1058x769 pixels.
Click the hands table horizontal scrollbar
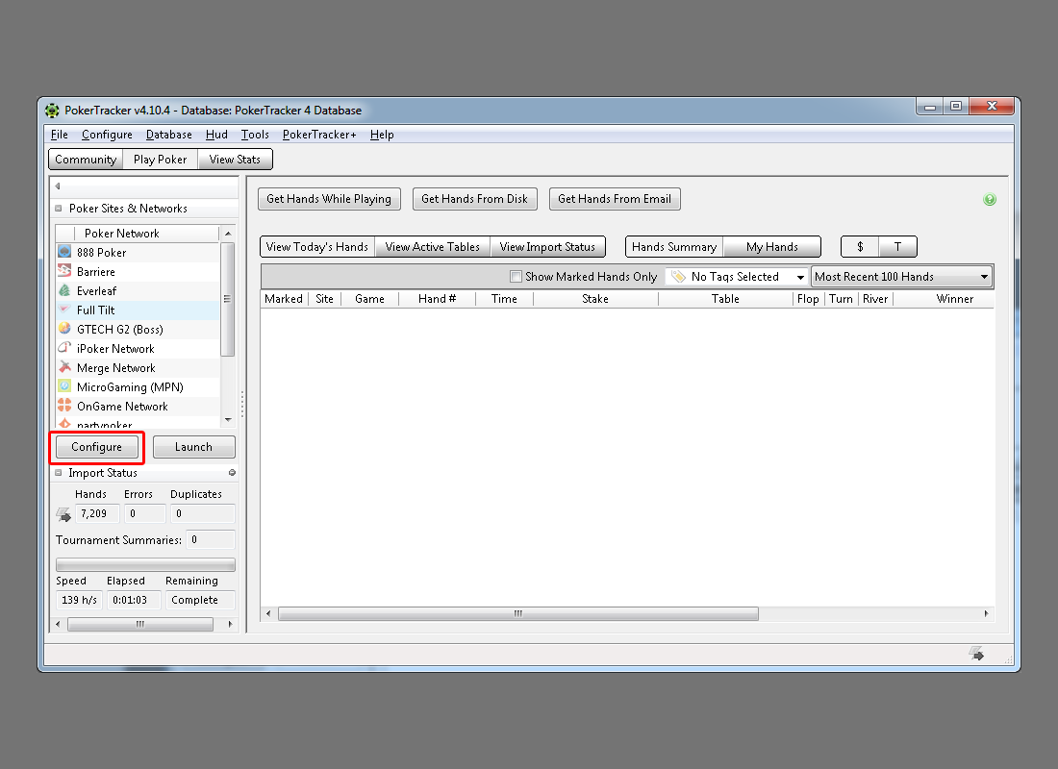[517, 613]
